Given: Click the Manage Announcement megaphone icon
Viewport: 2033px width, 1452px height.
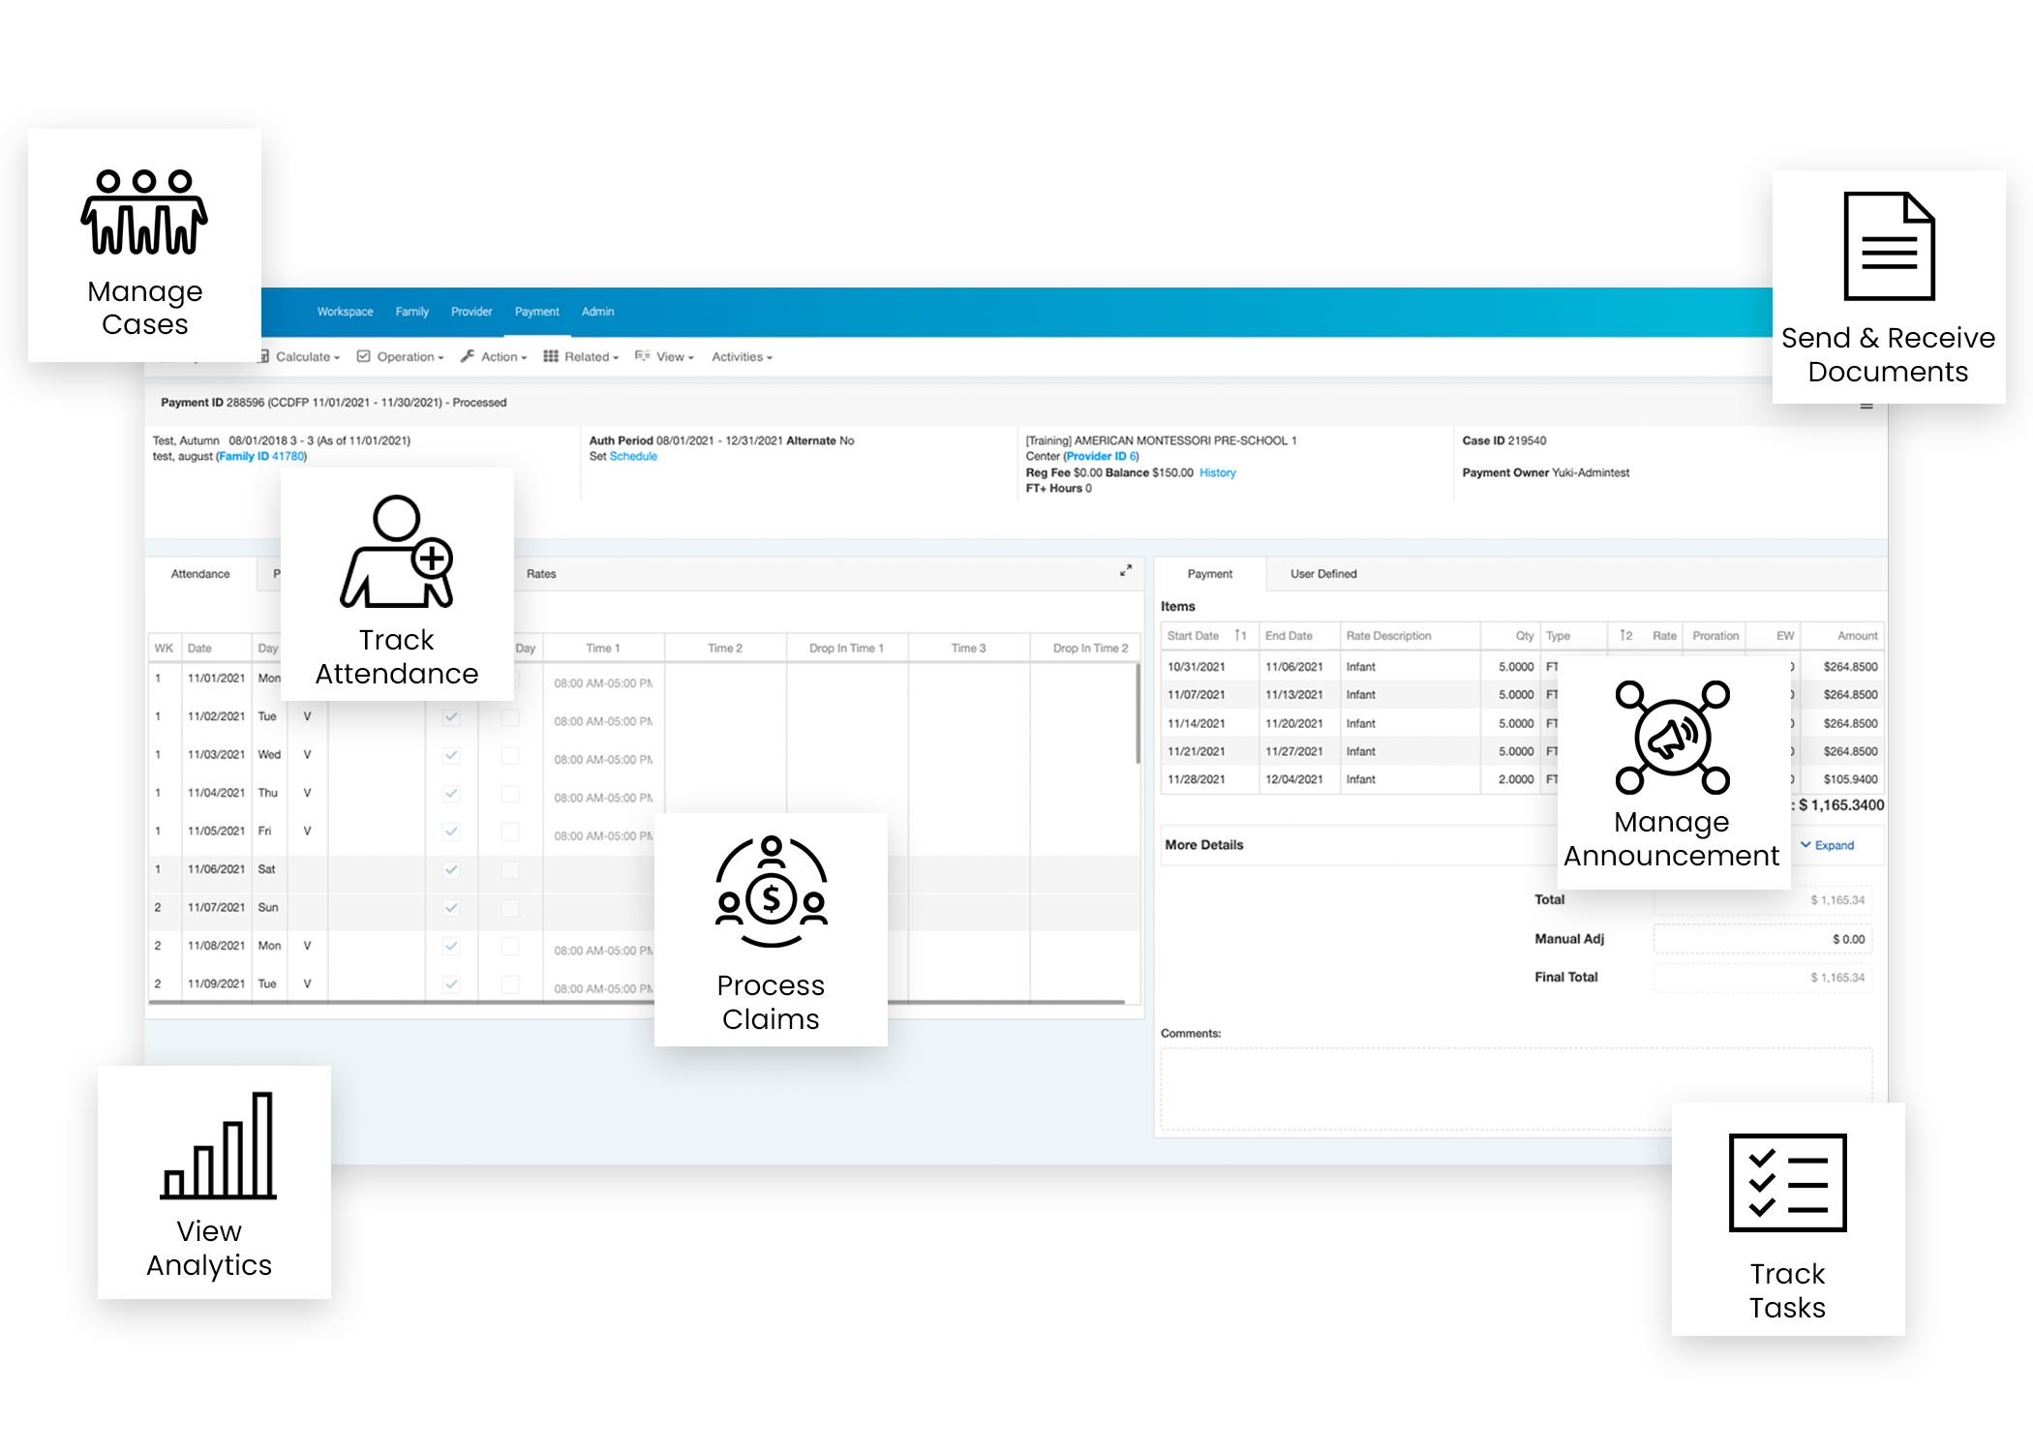Looking at the screenshot, I should (1672, 738).
